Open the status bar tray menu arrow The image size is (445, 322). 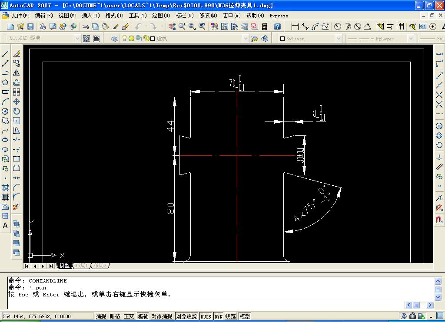(x=431, y=317)
